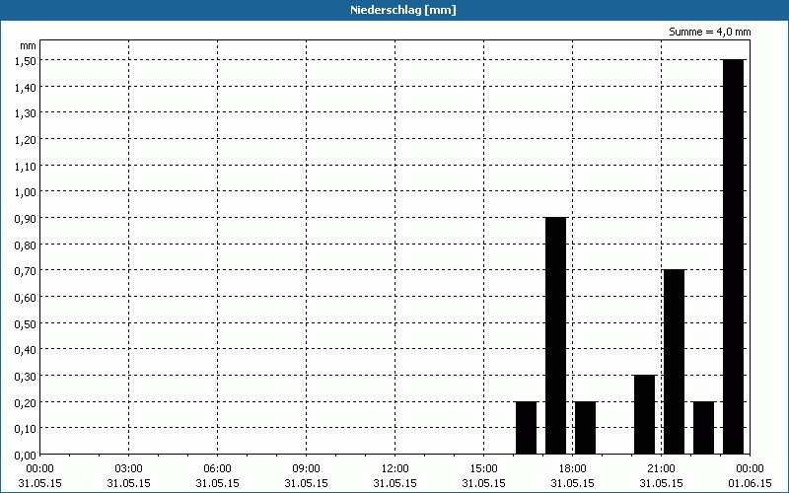Click the y-axis value 0,70
The height and width of the screenshot is (493, 789).
26,271
